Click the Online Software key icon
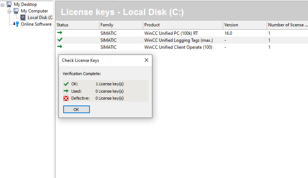The height and width of the screenshot is (178, 308). point(16,24)
